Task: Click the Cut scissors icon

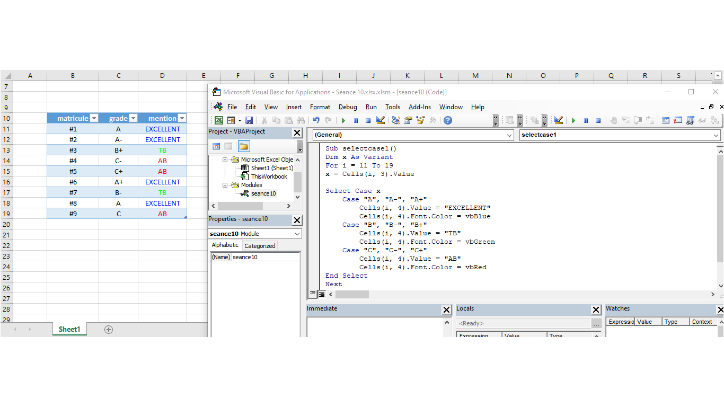Action: tap(264, 120)
